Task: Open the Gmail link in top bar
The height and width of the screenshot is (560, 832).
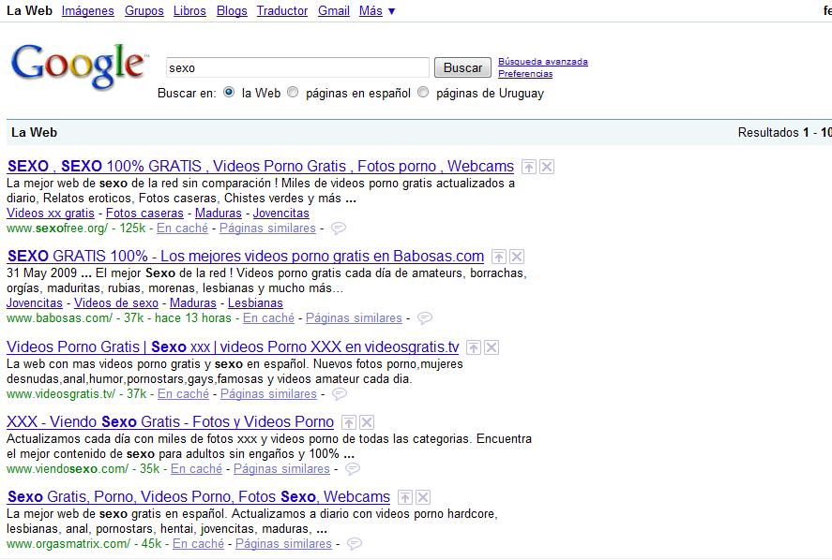Action: (334, 10)
